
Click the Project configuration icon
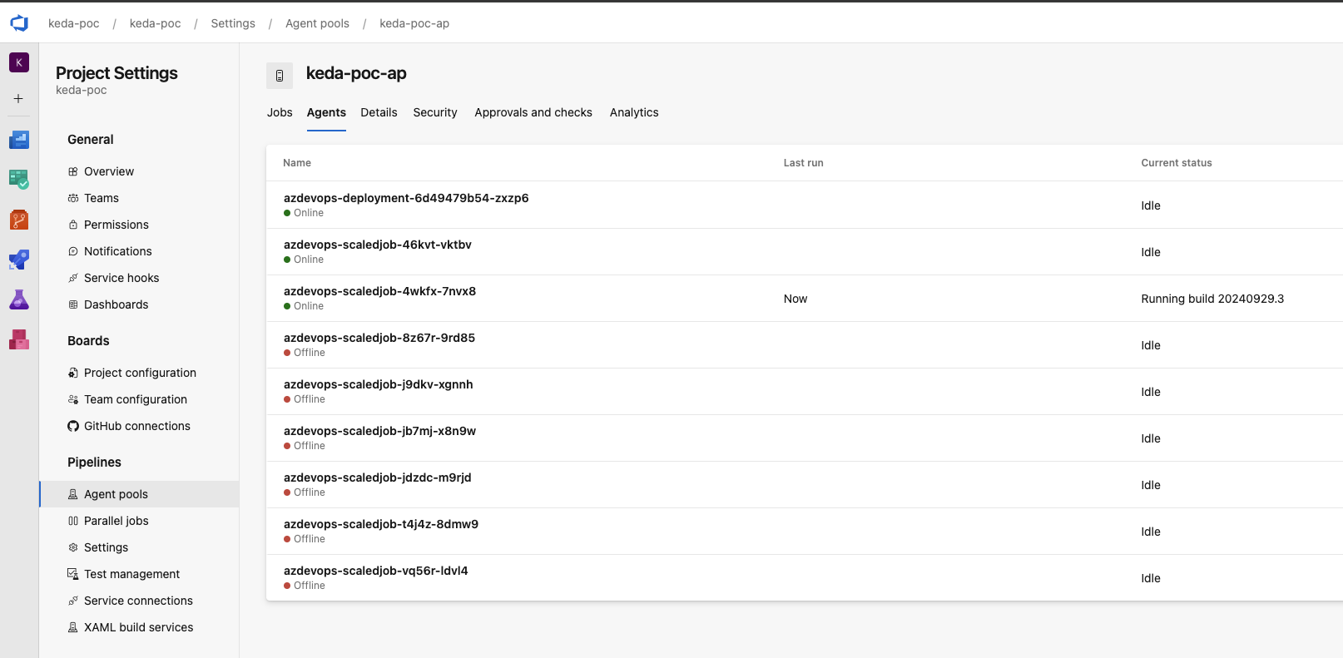[73, 373]
